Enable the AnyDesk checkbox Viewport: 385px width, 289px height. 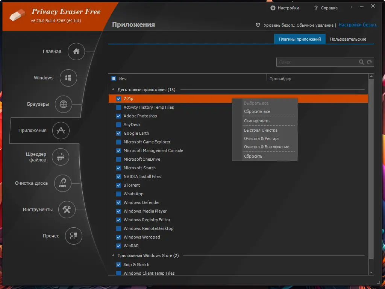tap(118, 125)
